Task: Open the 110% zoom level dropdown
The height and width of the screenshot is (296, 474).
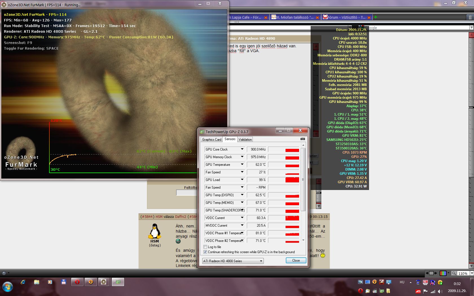Action: pyautogui.click(x=471, y=273)
